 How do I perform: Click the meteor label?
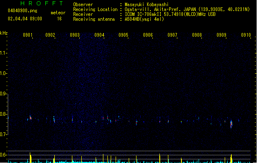[x=58, y=13]
